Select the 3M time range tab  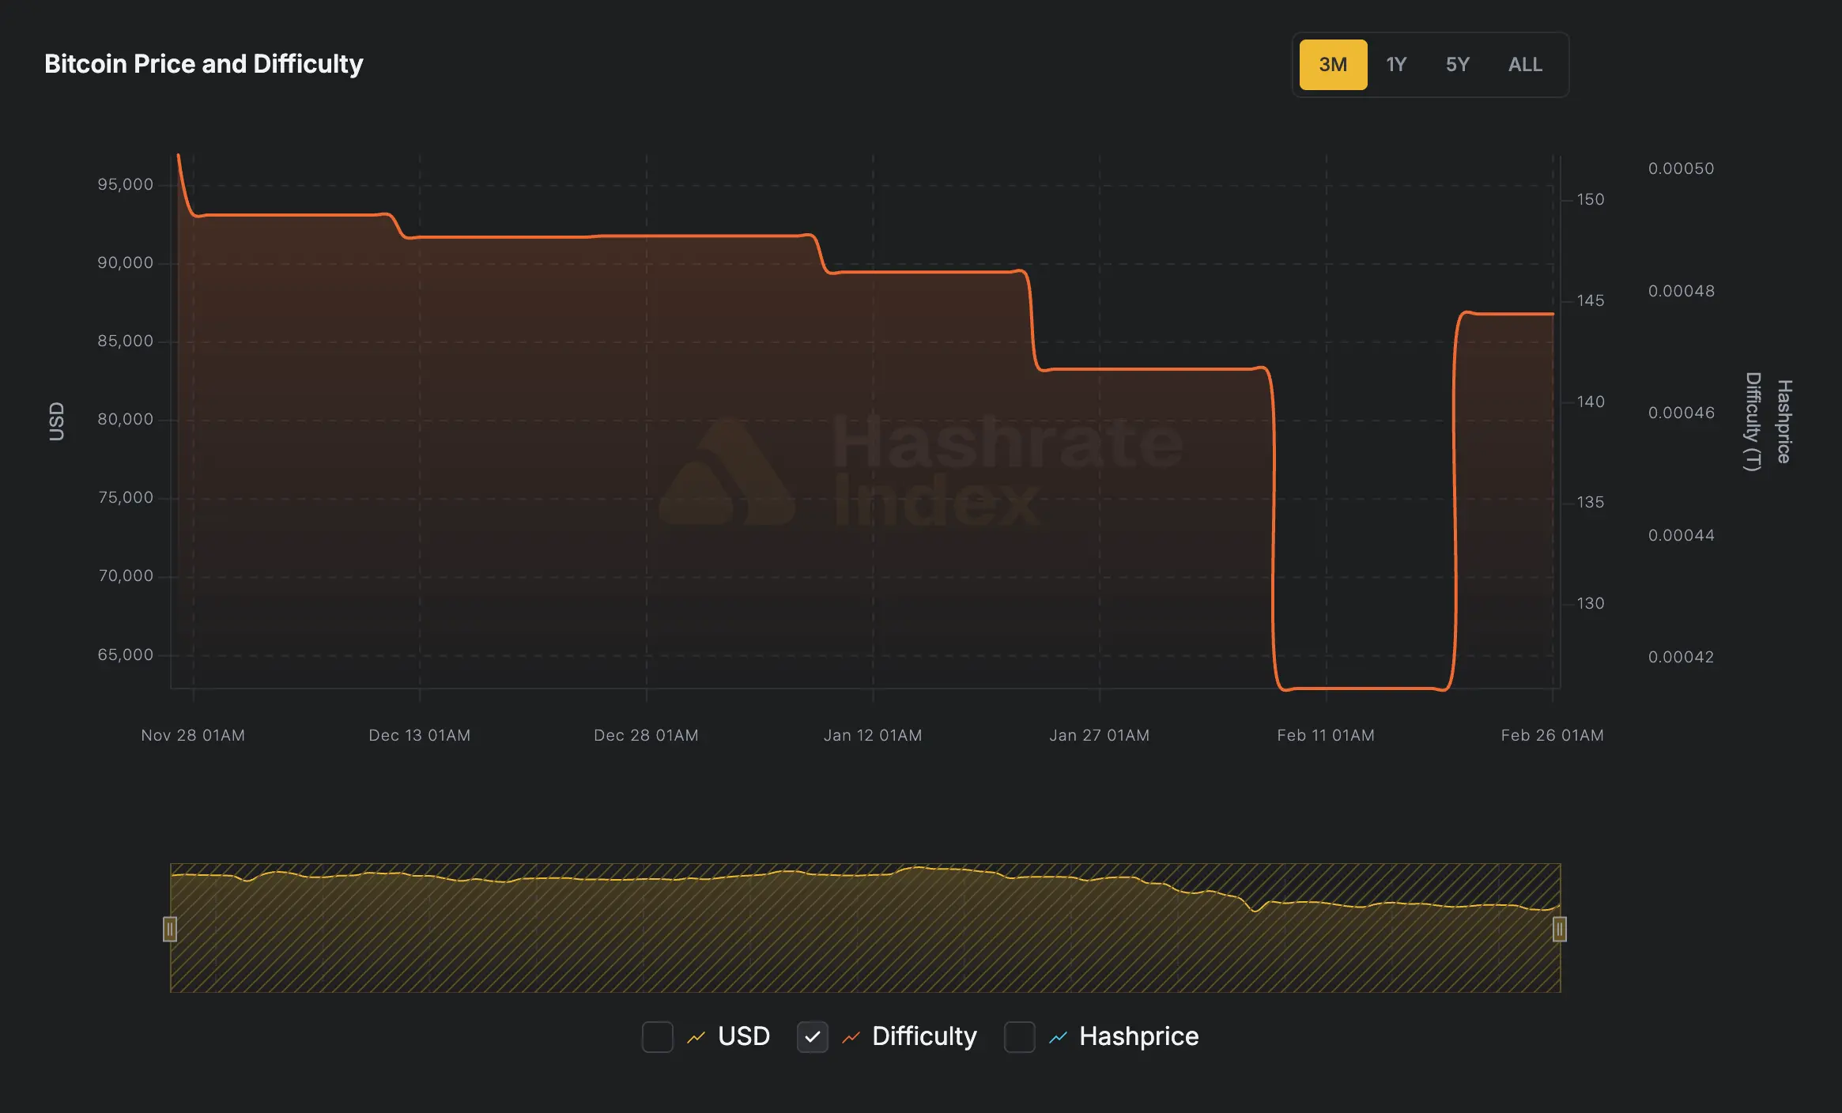coord(1333,65)
